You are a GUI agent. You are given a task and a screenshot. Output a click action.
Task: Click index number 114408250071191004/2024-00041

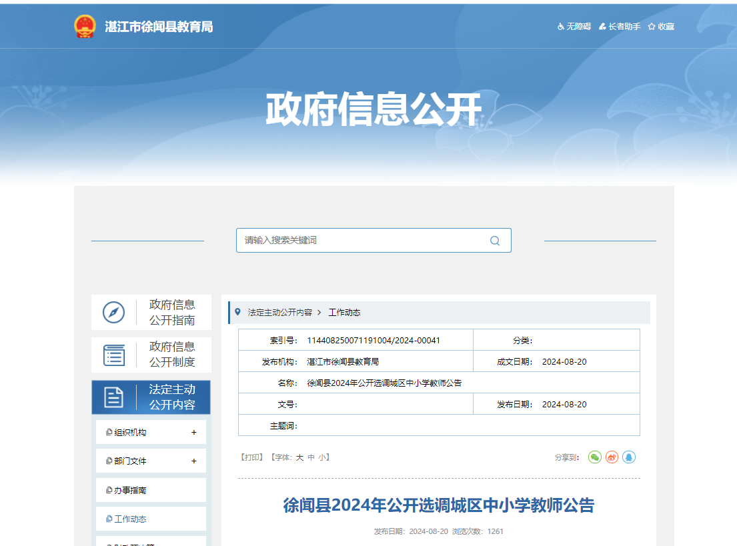click(x=374, y=340)
